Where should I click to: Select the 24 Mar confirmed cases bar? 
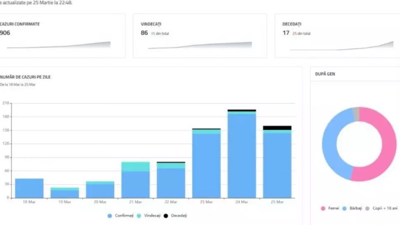[x=242, y=156]
